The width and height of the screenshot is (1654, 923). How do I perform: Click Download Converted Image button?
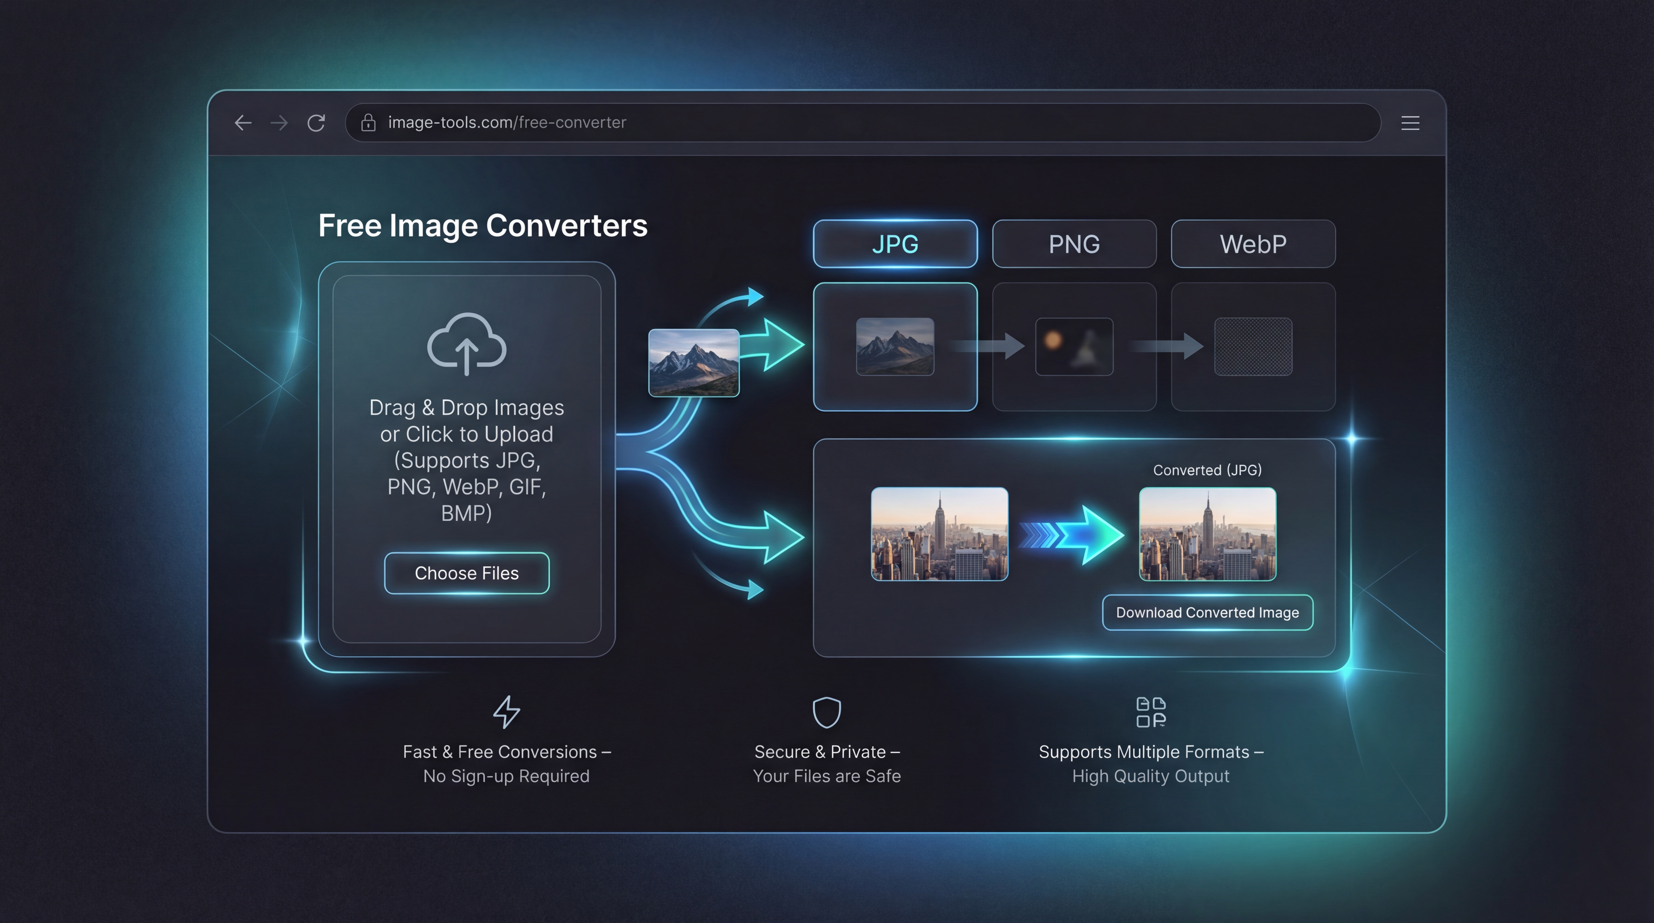pos(1207,612)
